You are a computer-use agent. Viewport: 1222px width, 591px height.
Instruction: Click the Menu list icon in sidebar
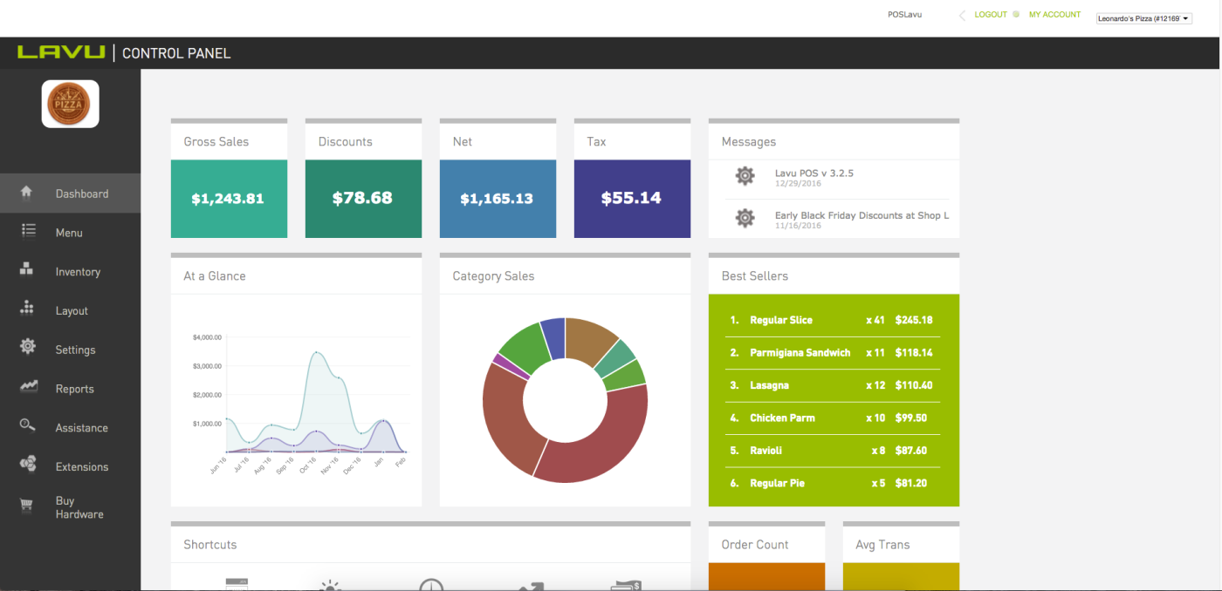click(x=28, y=231)
